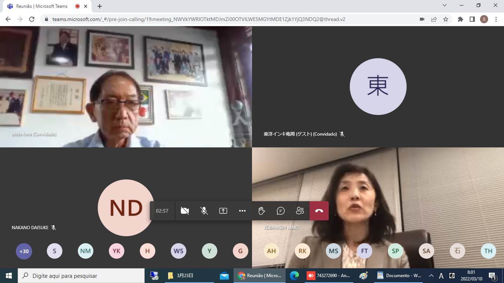Toggle the browser side panel
Screen dimensions: 504x283
[472, 19]
